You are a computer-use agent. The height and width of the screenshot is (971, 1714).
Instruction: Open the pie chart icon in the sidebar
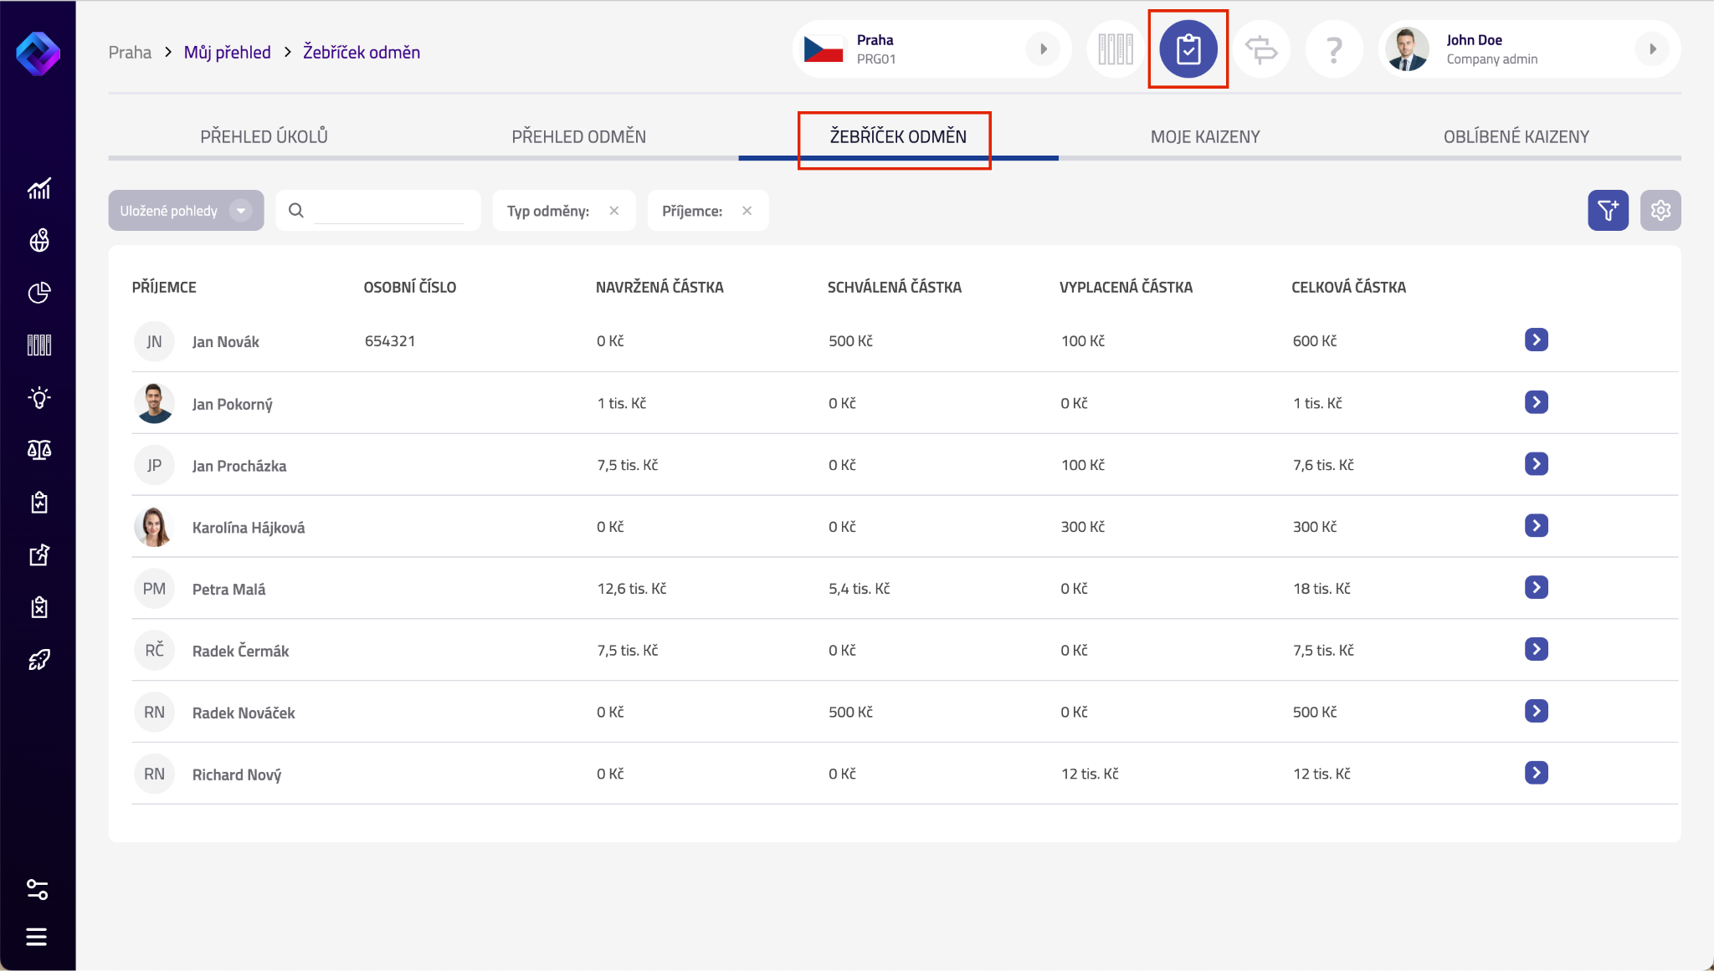pos(38,293)
